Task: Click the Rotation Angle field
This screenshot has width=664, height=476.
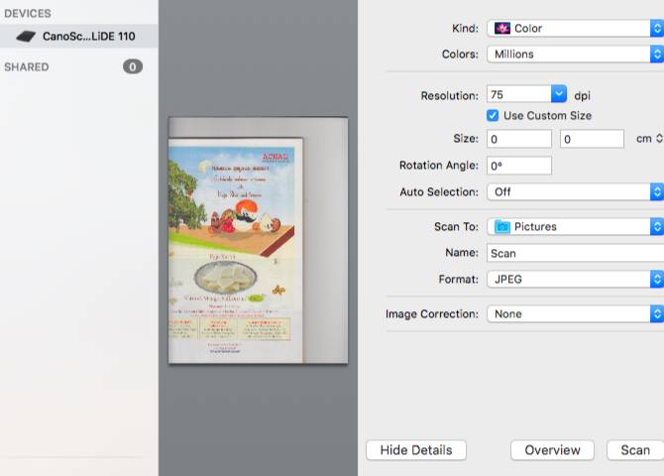Action: (519, 166)
